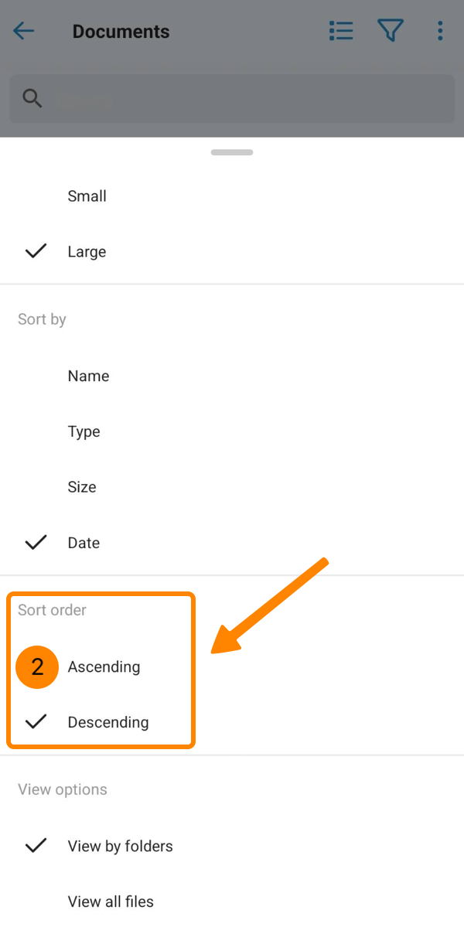Select the Small size option

tap(87, 196)
